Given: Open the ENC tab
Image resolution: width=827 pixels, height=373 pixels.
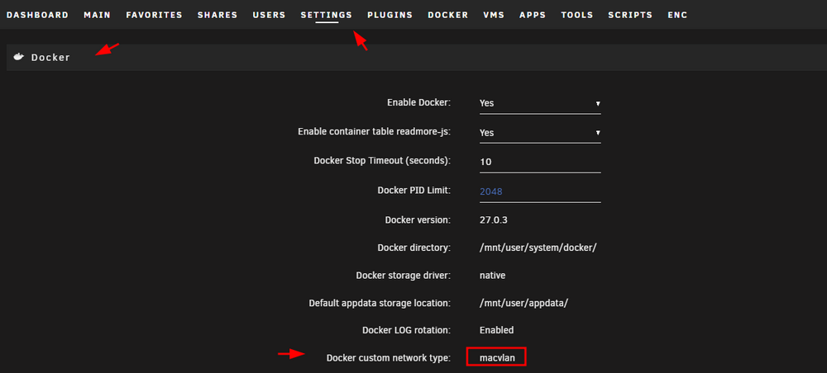Looking at the screenshot, I should pyautogui.click(x=678, y=15).
